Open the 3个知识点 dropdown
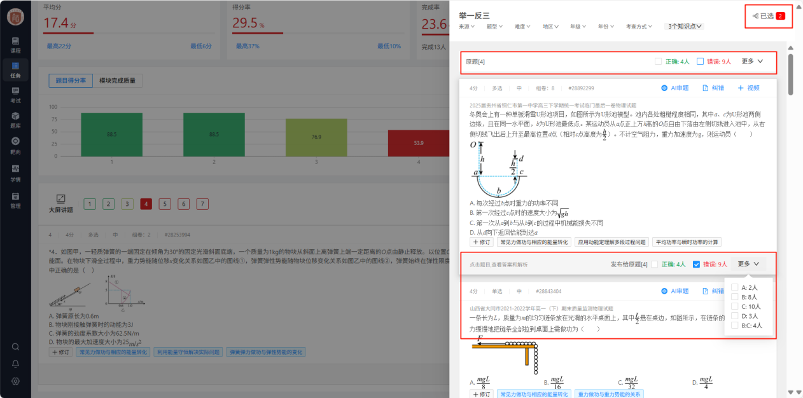Image resolution: width=803 pixels, height=398 pixels. 685,27
